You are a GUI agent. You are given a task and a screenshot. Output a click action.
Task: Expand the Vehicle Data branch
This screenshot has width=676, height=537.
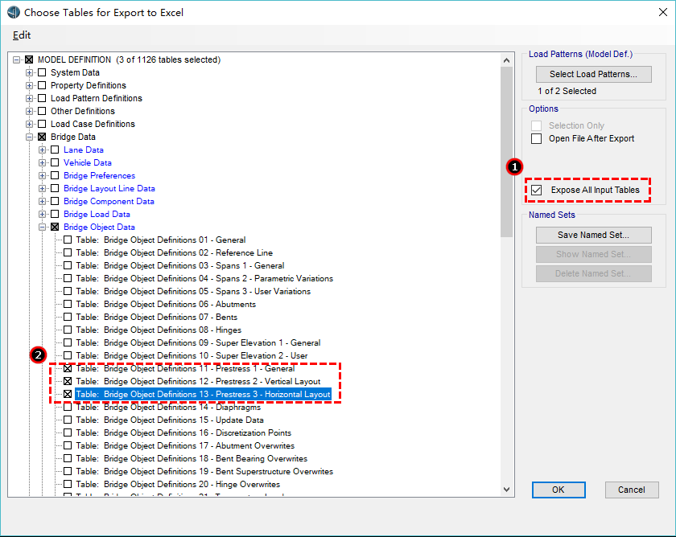[43, 162]
